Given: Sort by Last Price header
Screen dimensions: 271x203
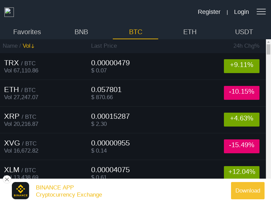Looking at the screenshot, I should [104, 46].
